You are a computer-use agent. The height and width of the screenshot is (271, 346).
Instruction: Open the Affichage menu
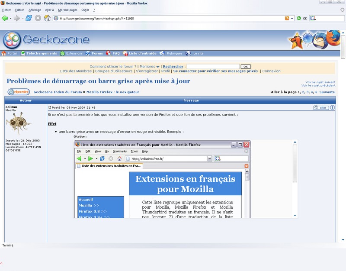pyautogui.click(x=35, y=10)
